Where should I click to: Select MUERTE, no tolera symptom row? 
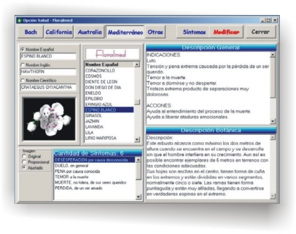pos(94,182)
